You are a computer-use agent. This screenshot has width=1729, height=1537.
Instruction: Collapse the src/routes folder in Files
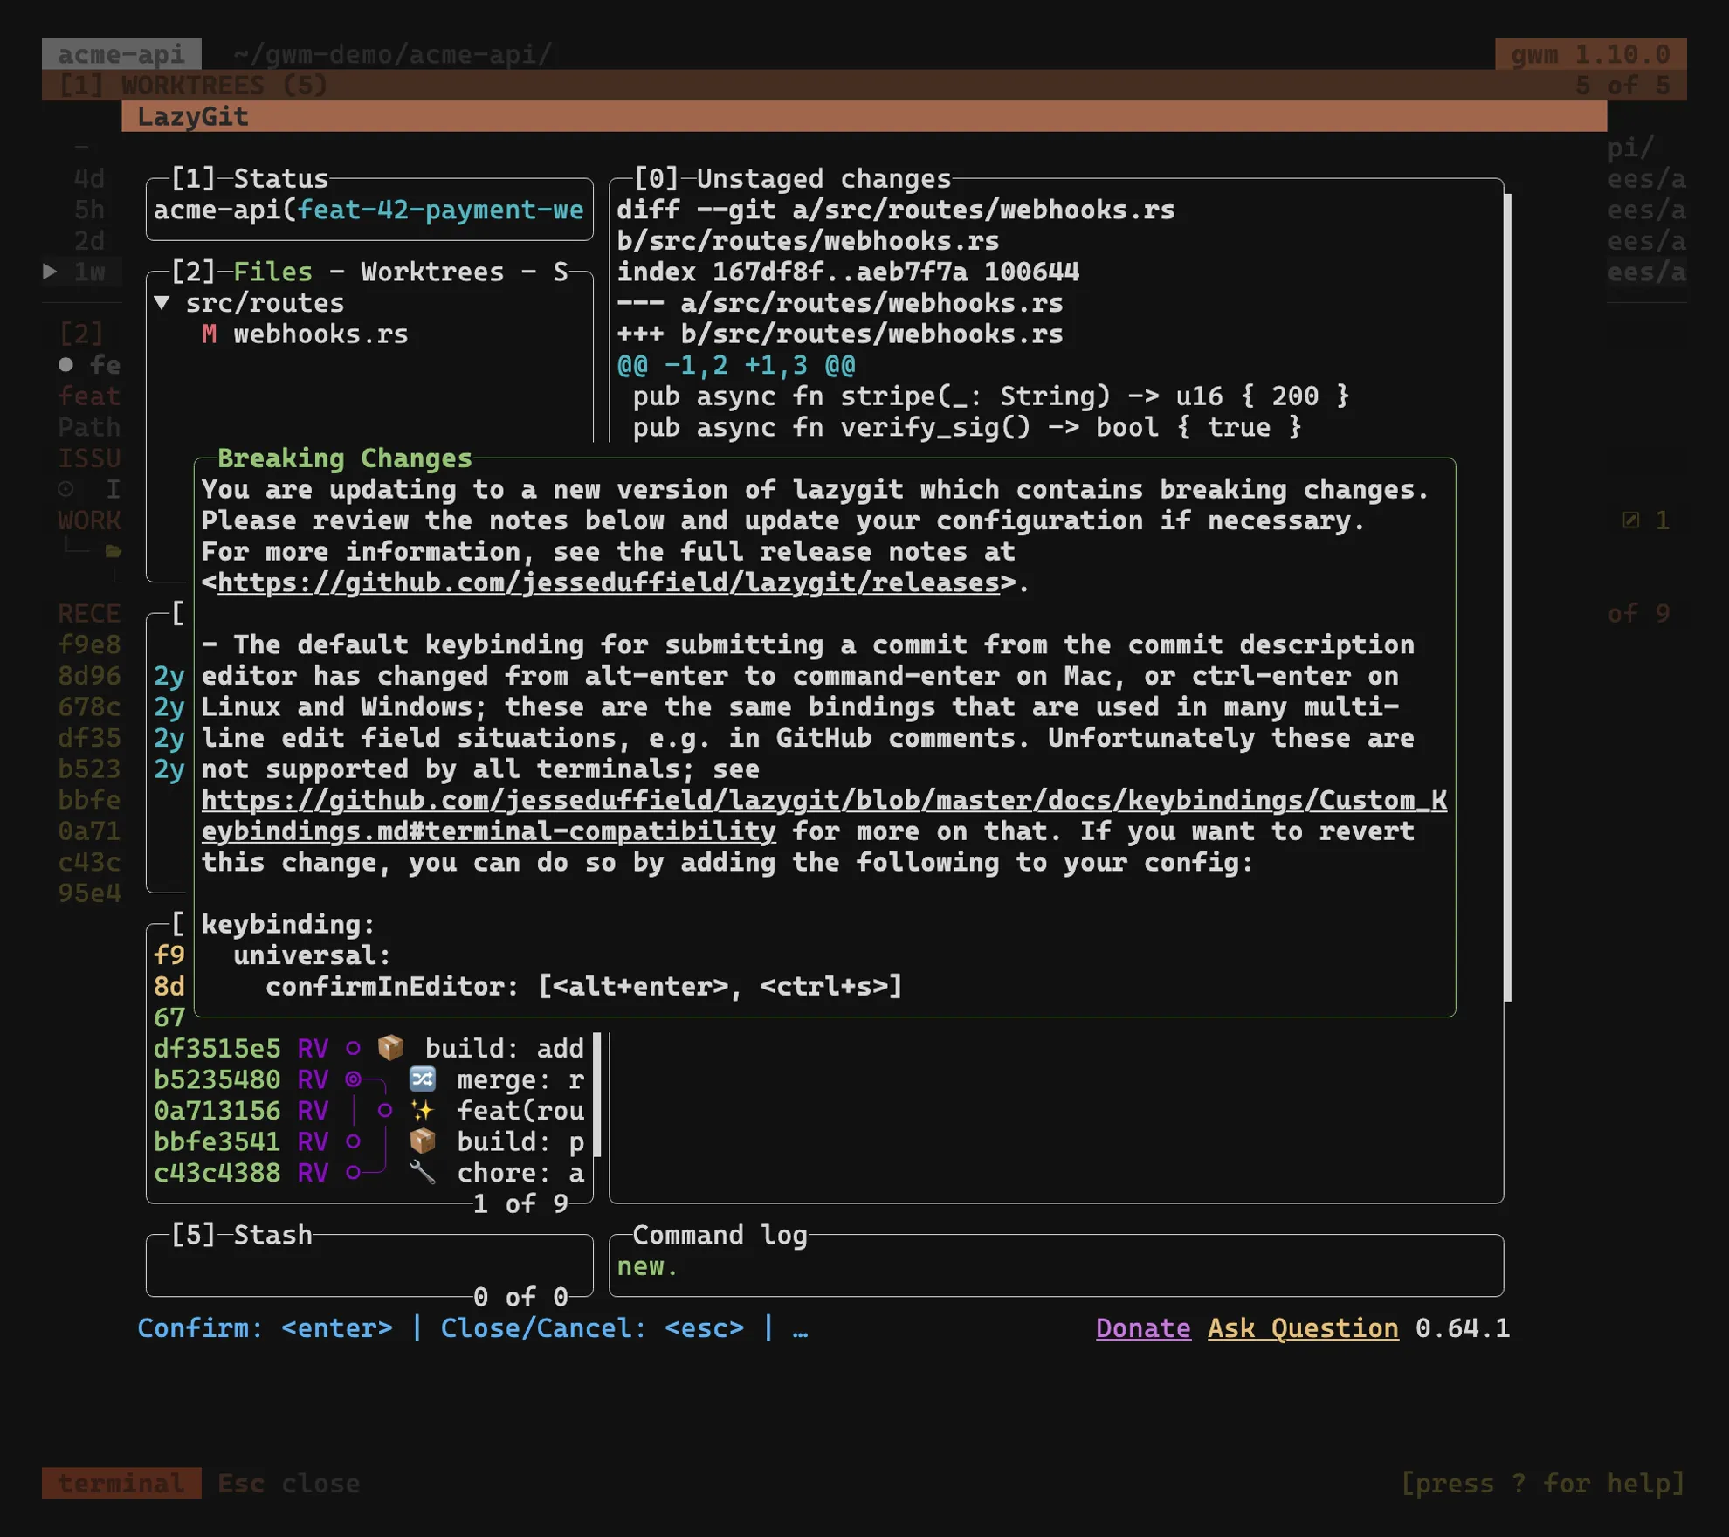[x=162, y=303]
